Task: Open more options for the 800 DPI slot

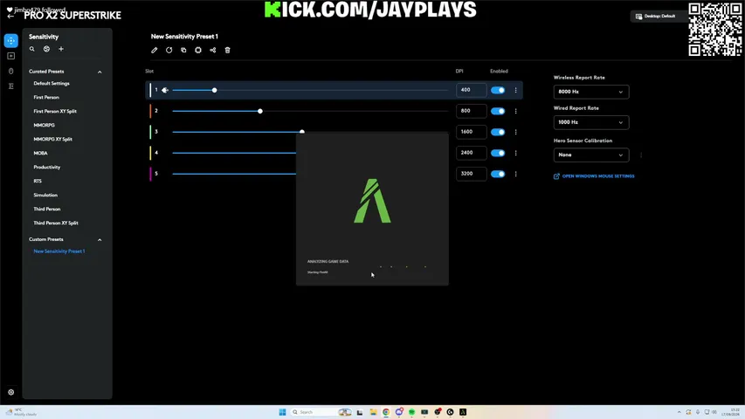Action: (515, 111)
